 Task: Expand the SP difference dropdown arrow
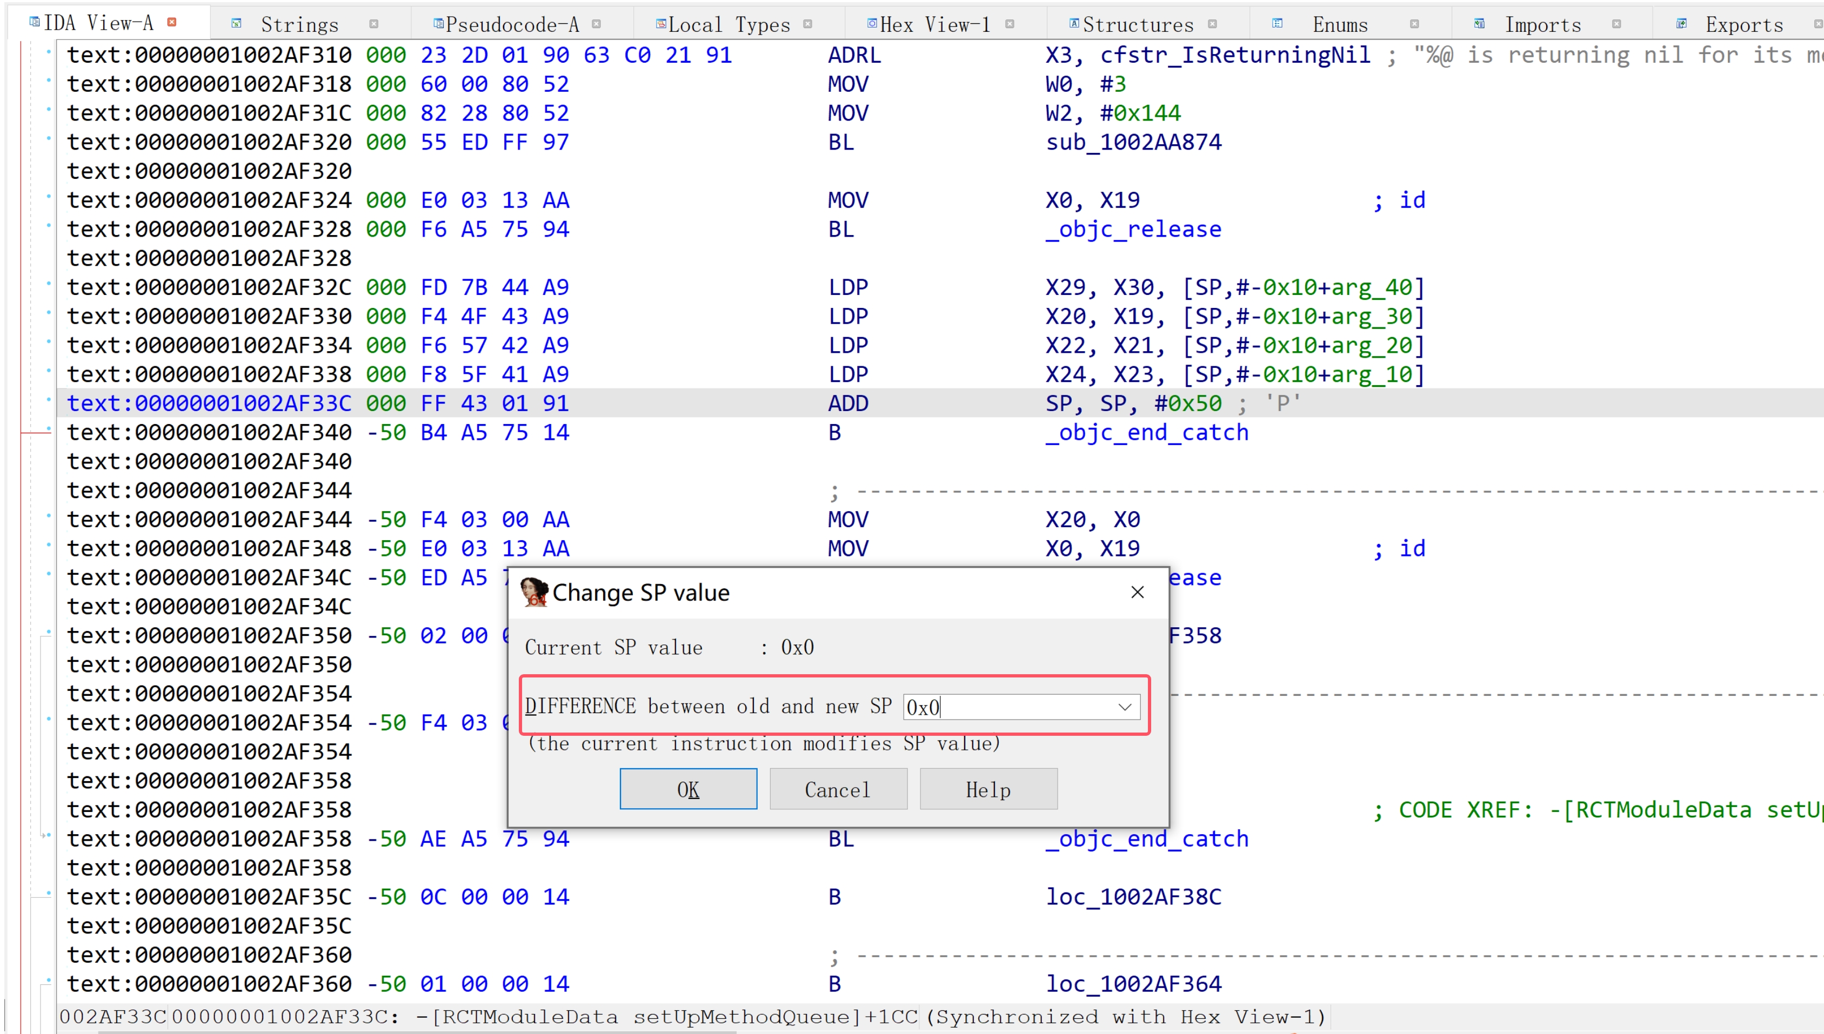1124,707
